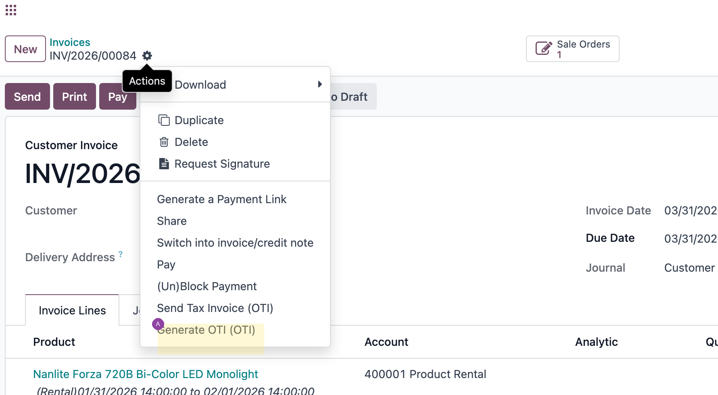Open the Invoice Lines tab

click(72, 310)
